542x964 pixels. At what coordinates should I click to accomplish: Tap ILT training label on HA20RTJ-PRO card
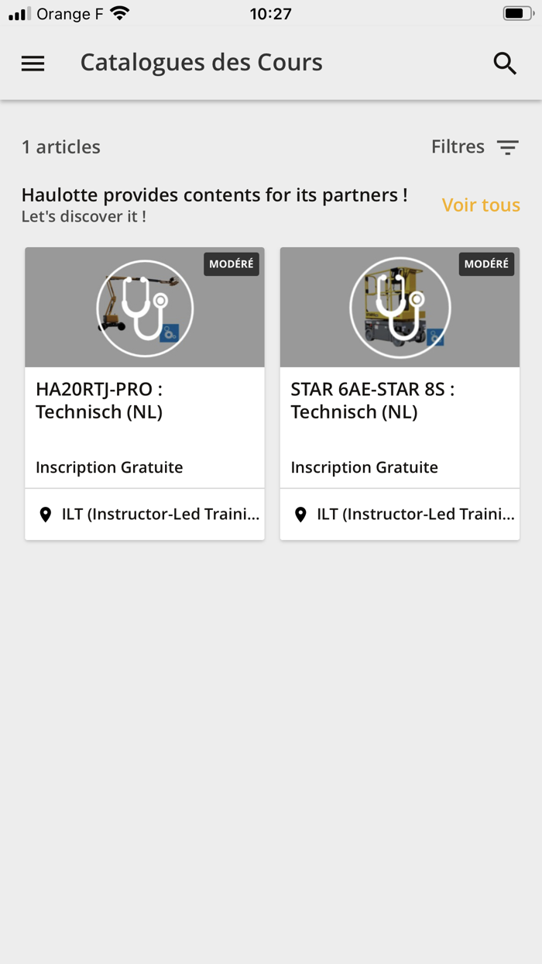coord(160,515)
